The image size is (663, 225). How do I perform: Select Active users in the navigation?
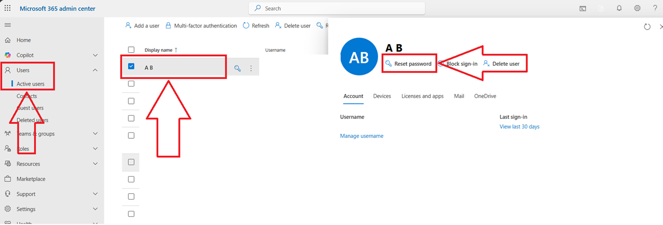click(x=31, y=84)
